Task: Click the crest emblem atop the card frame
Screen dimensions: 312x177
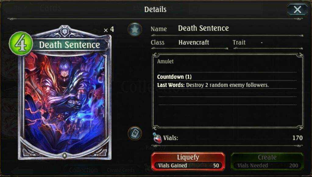Action: 64,31
